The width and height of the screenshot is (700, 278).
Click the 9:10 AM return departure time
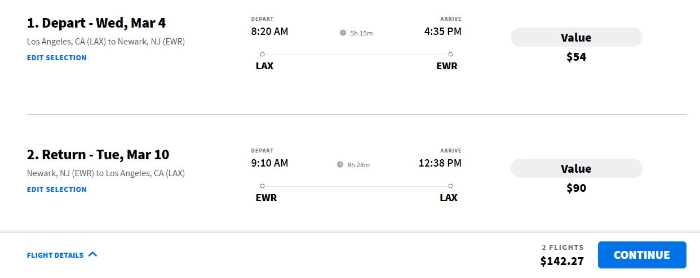(269, 163)
